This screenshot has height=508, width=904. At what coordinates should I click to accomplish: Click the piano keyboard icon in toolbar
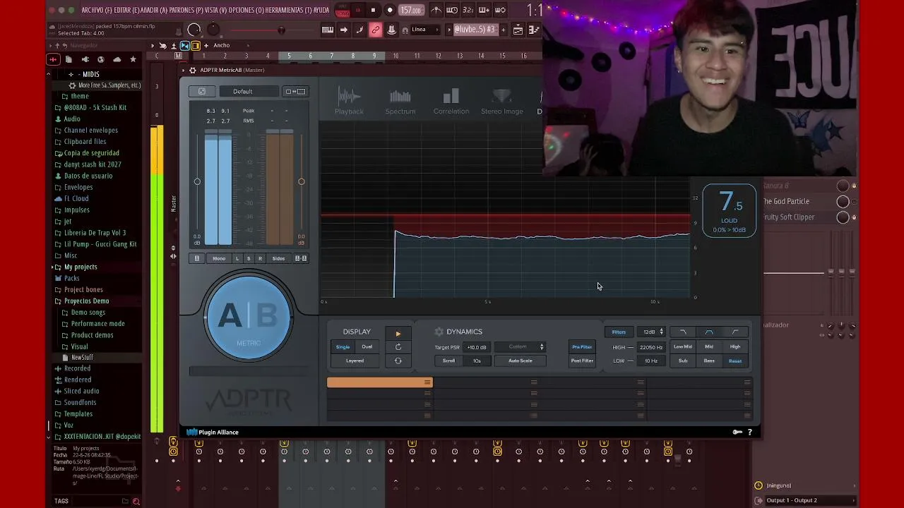click(x=328, y=30)
